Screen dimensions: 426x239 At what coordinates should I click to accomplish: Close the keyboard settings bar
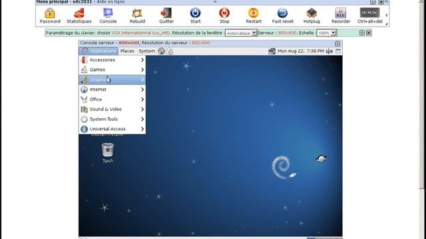(x=369, y=33)
